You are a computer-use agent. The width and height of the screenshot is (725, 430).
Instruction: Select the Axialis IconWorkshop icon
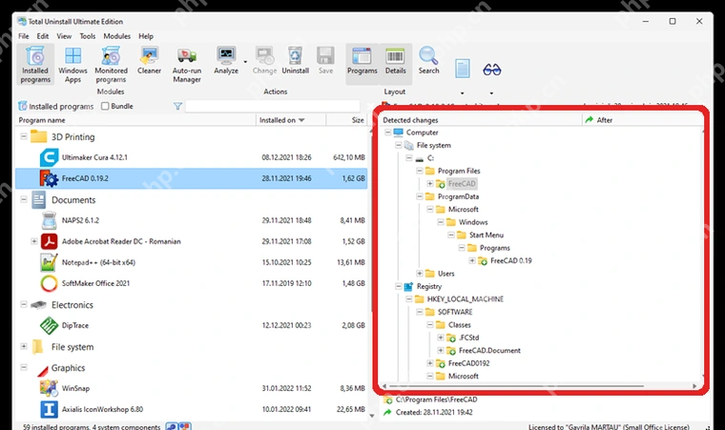(49, 409)
